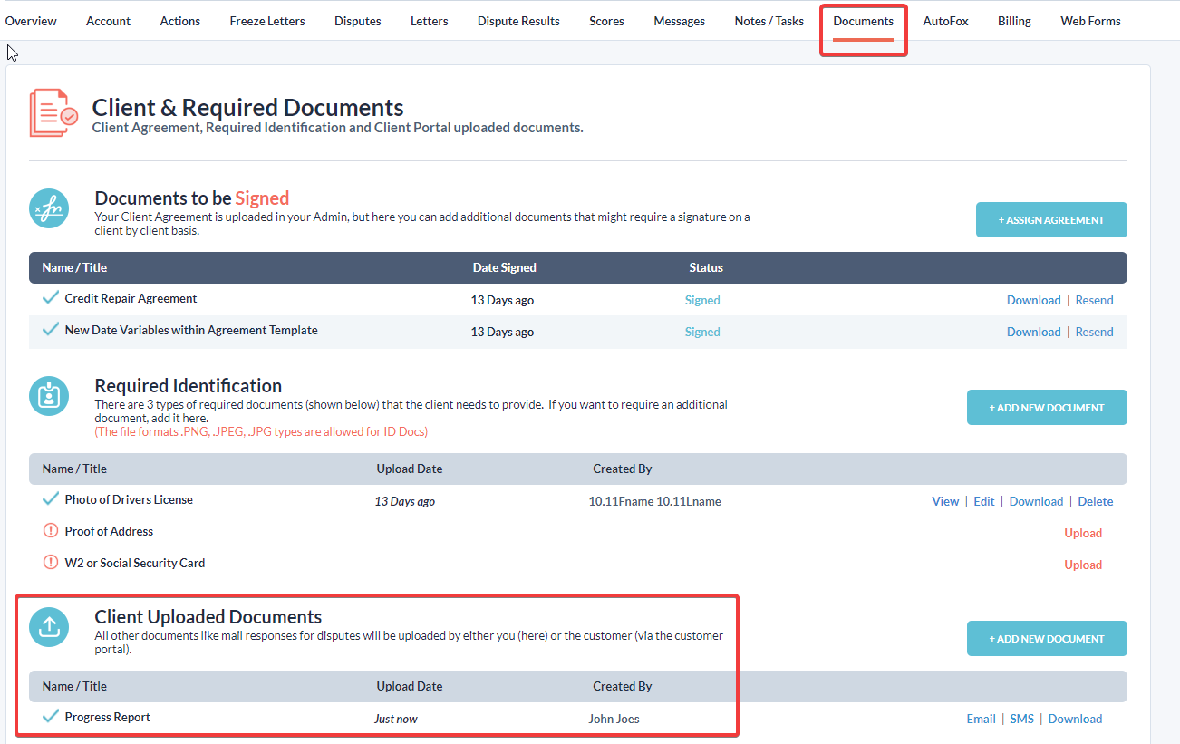Upload the Proof of Address document
This screenshot has height=744, width=1180.
1083,533
